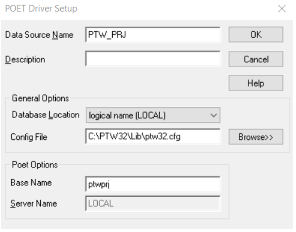Click the 'Server Name' label

pyautogui.click(x=33, y=204)
